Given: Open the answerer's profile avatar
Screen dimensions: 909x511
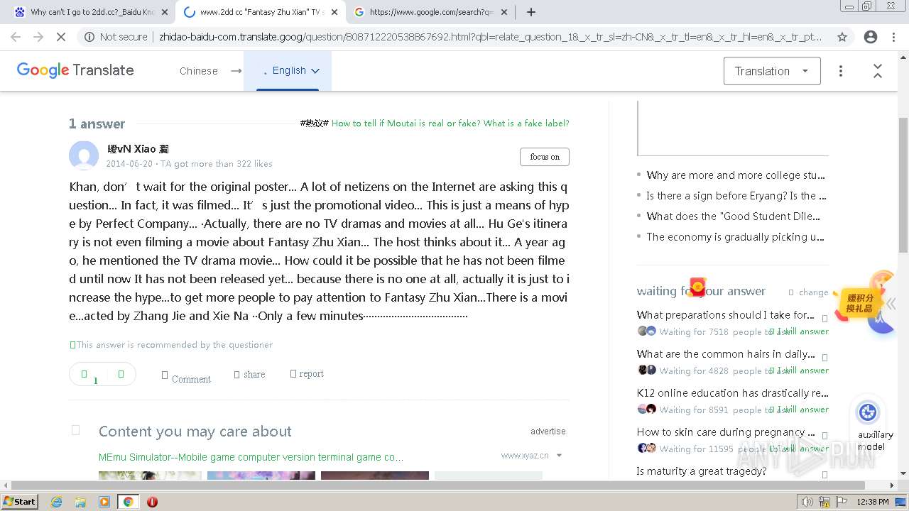Looking at the screenshot, I should 84,156.
